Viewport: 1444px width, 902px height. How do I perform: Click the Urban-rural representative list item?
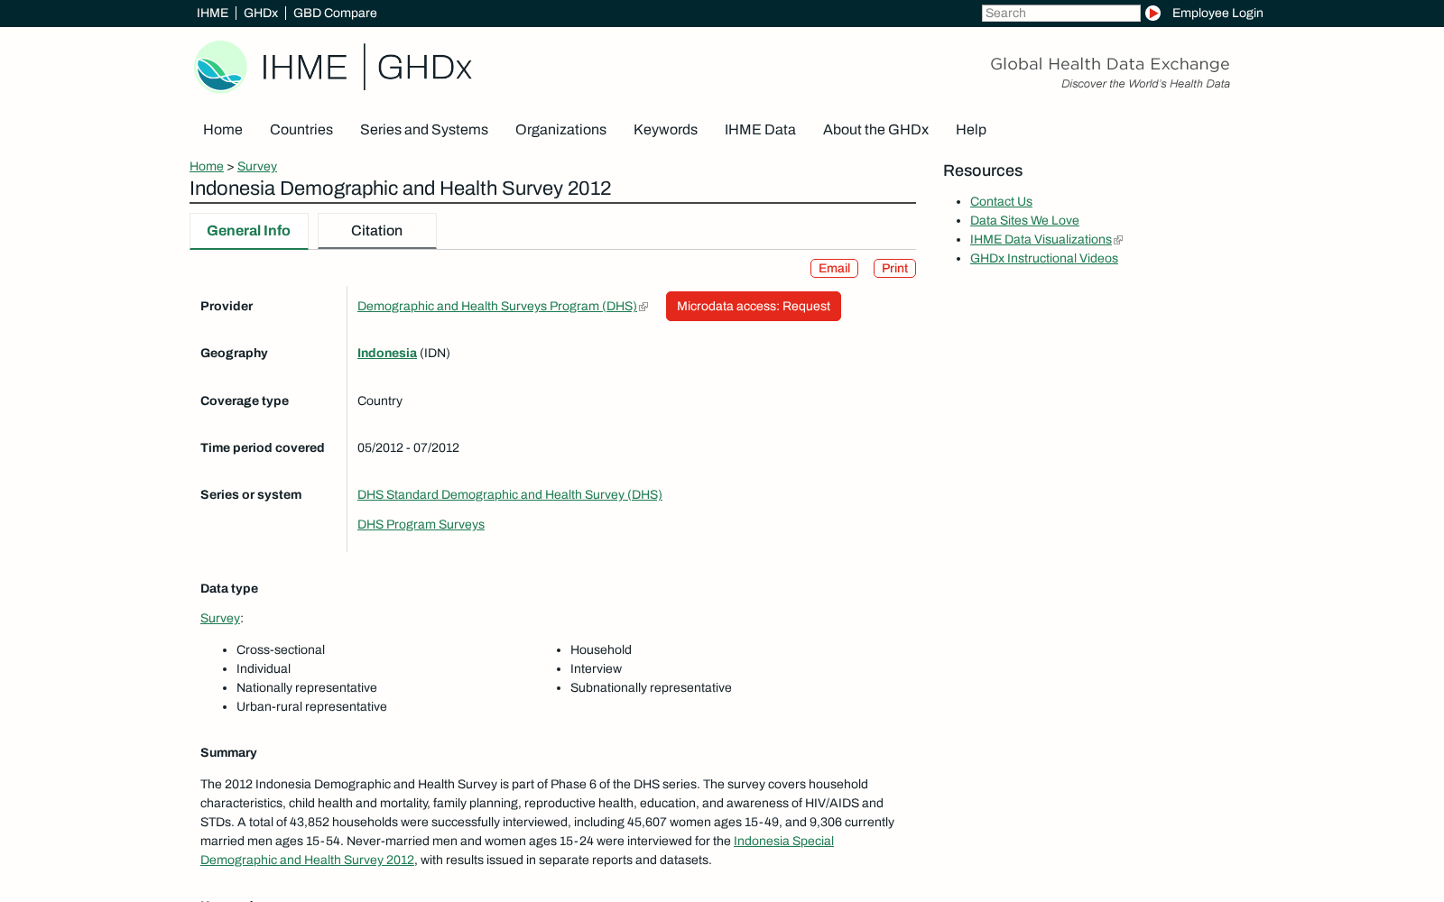(311, 707)
